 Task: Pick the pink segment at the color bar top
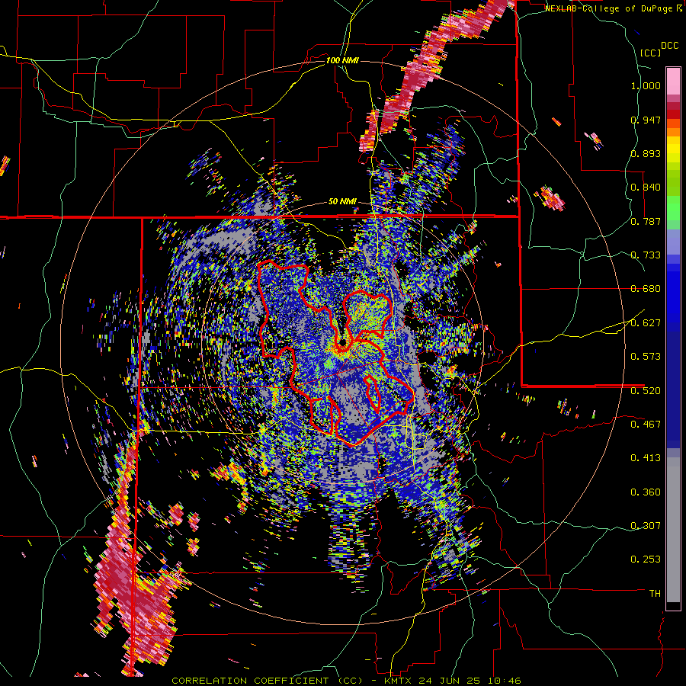[x=673, y=81]
